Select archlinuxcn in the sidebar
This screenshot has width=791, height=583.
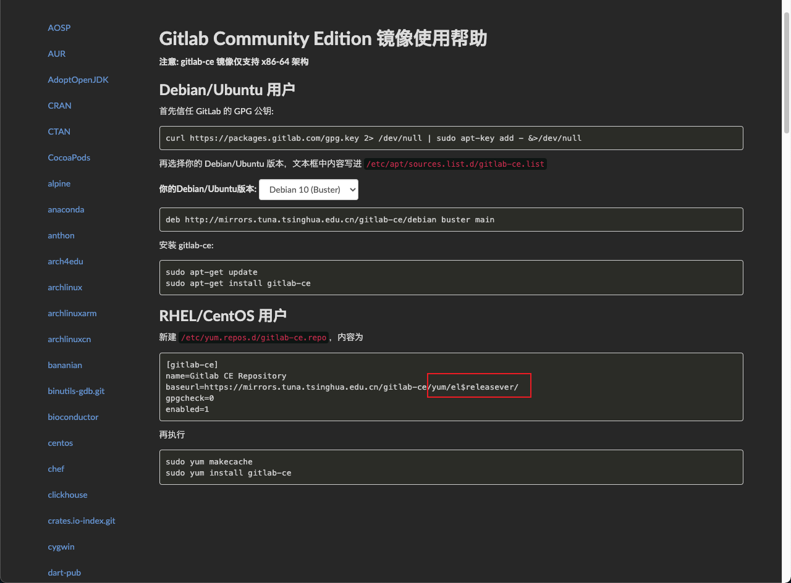(x=69, y=339)
